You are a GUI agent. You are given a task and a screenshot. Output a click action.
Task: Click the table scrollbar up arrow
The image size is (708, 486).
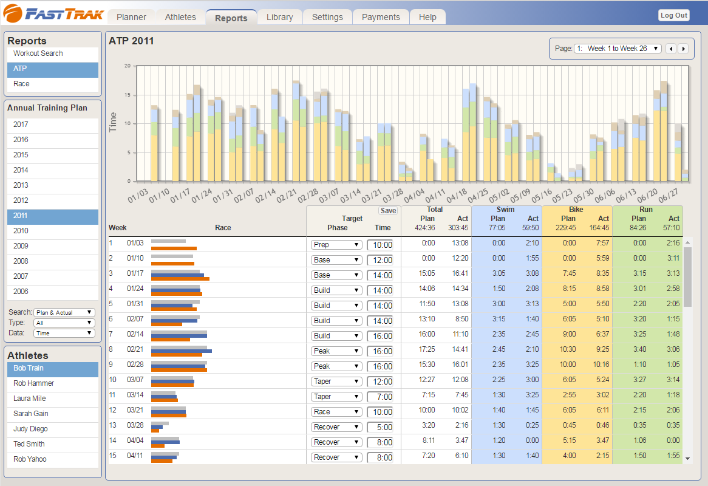(x=687, y=243)
